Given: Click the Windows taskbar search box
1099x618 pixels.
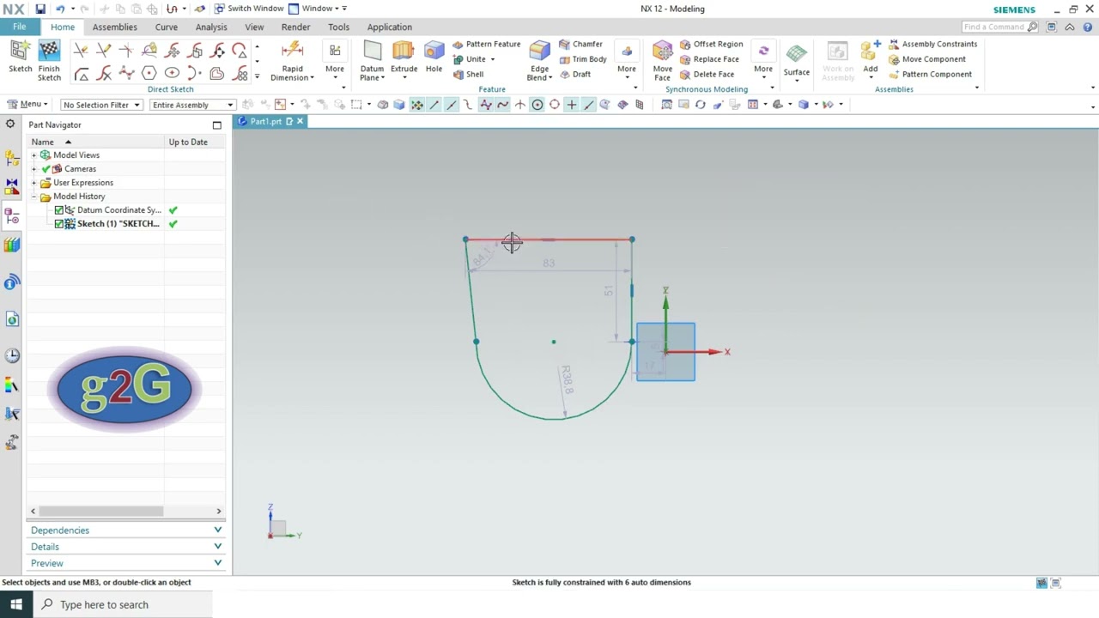Looking at the screenshot, I should (123, 604).
